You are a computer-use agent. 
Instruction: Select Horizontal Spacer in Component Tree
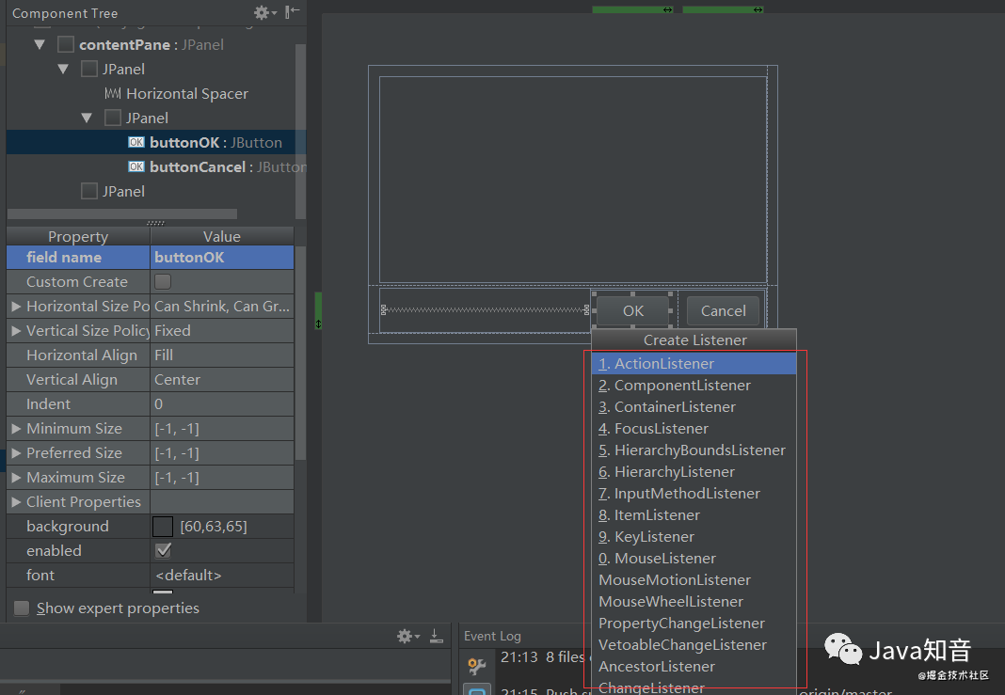pyautogui.click(x=187, y=93)
